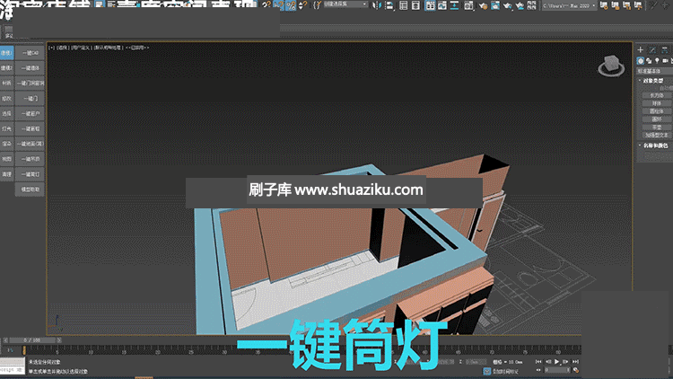The image size is (673, 379).
Task: Open the [+] viewport general menu
Action: 51,48
